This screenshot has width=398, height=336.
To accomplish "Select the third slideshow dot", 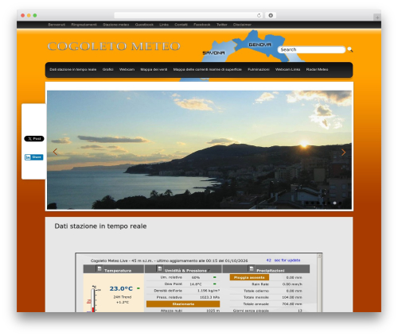I will (318, 203).
